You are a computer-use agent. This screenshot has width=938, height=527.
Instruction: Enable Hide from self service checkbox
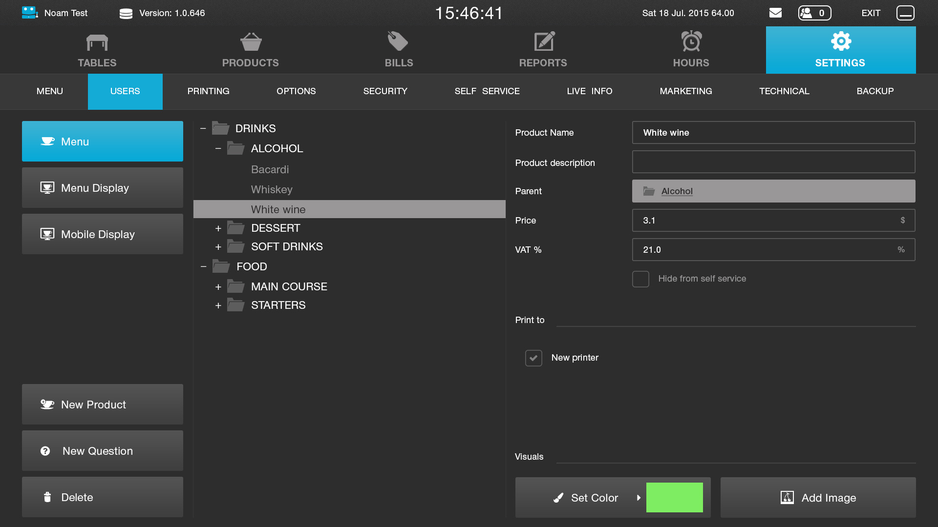(640, 279)
